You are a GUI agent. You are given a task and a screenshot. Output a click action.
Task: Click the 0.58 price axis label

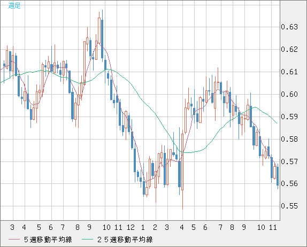click(289, 139)
